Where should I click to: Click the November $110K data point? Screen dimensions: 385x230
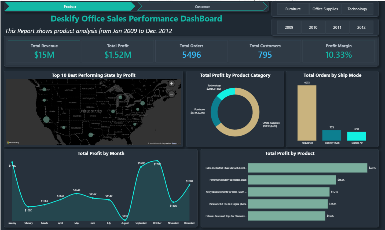pos(173,202)
